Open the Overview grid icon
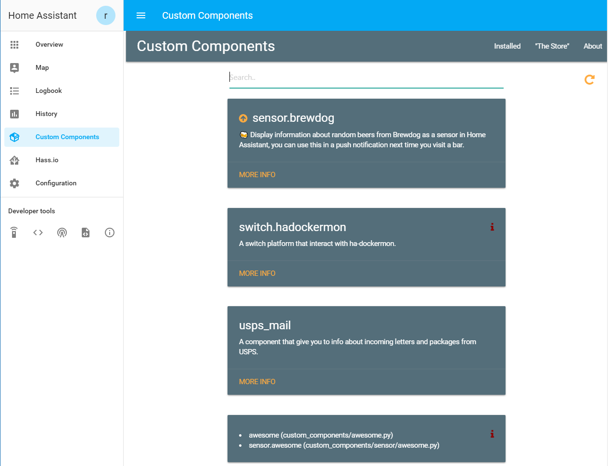Screen dimensions: 608x466 (x=14, y=45)
